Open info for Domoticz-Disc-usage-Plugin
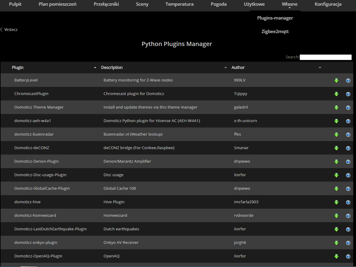Image resolution: width=356 pixels, height=267 pixels. coord(348,175)
